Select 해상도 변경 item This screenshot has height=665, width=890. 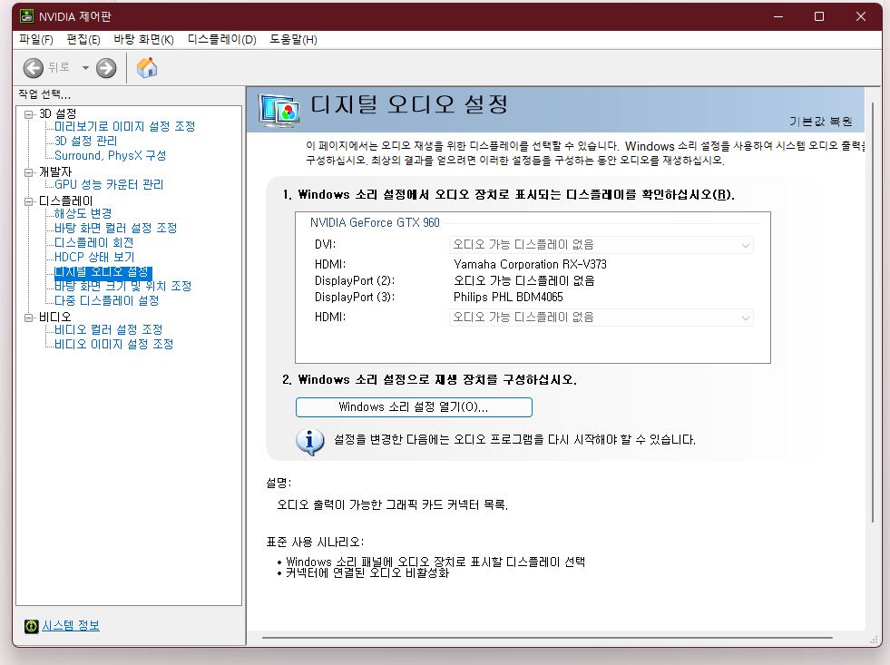(83, 214)
